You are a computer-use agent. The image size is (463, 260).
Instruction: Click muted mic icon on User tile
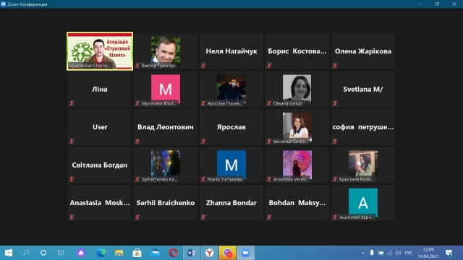pyautogui.click(x=72, y=142)
